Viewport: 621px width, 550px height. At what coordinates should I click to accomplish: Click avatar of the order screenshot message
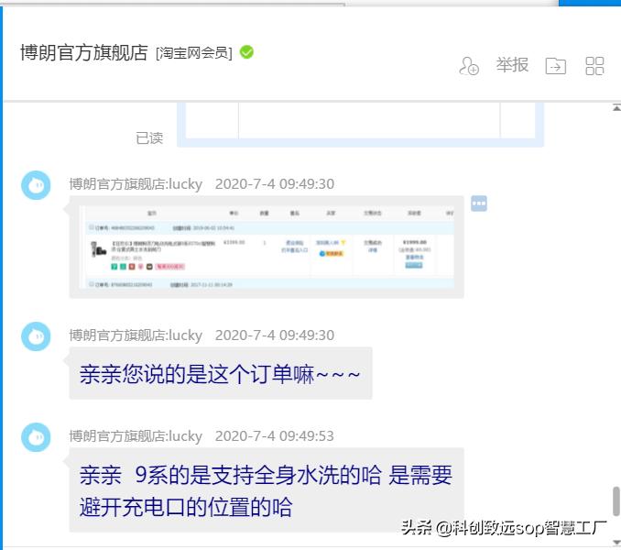(x=36, y=185)
